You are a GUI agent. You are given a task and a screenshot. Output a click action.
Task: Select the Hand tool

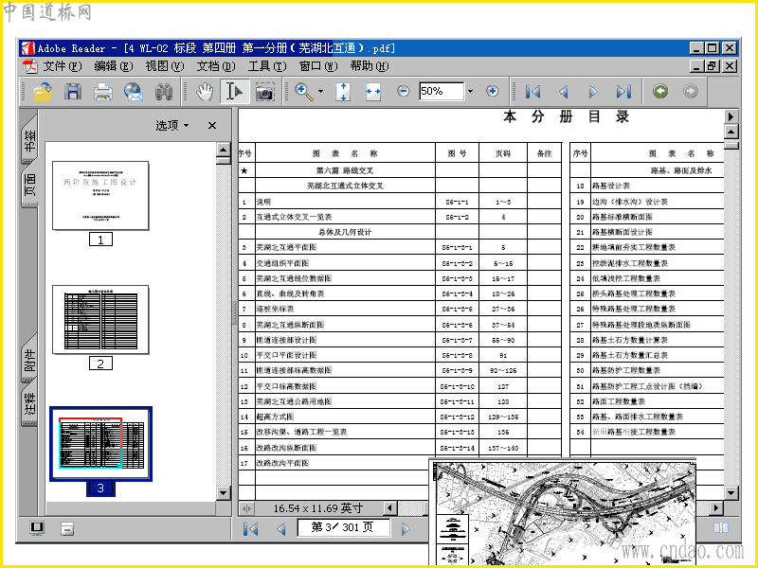[x=205, y=91]
